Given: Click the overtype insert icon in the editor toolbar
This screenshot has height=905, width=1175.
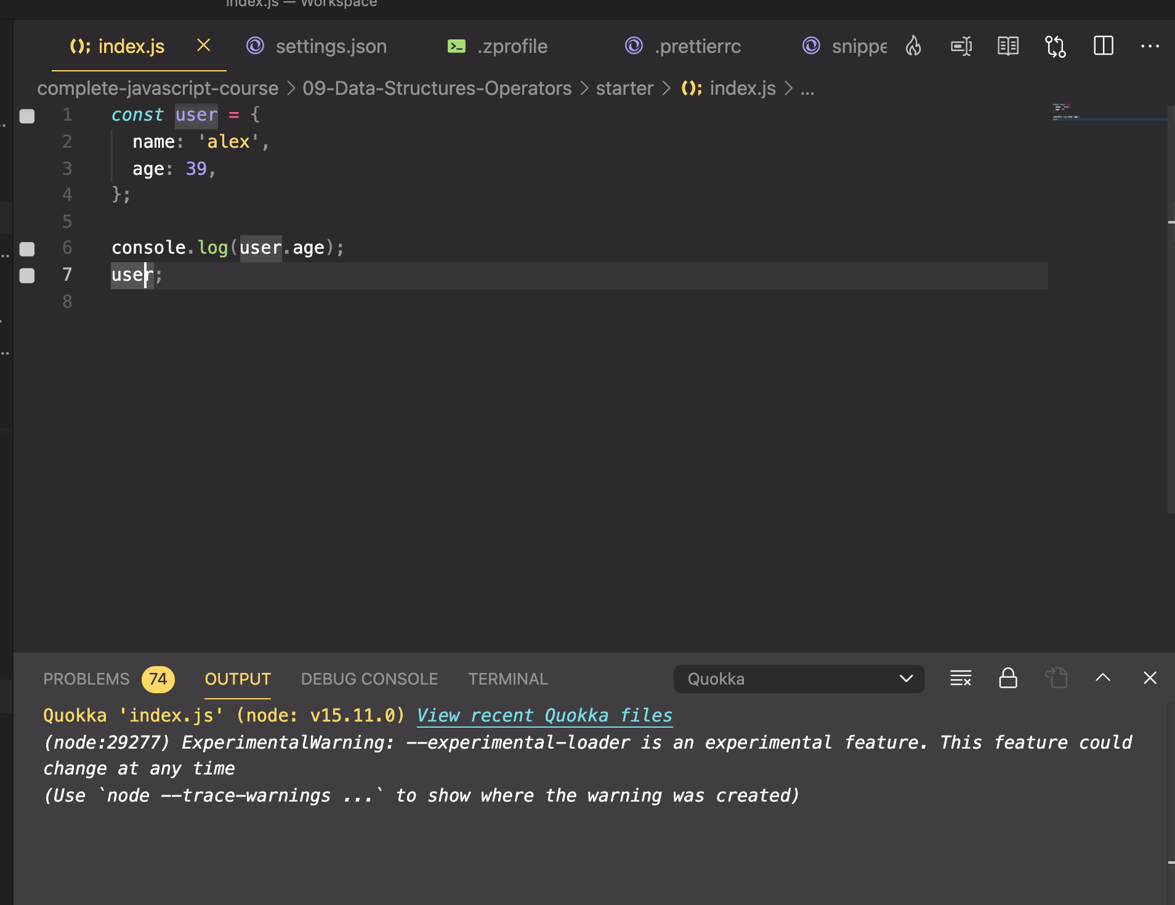Looking at the screenshot, I should point(962,46).
